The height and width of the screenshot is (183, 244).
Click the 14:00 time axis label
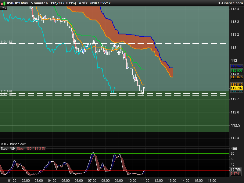(185, 181)
